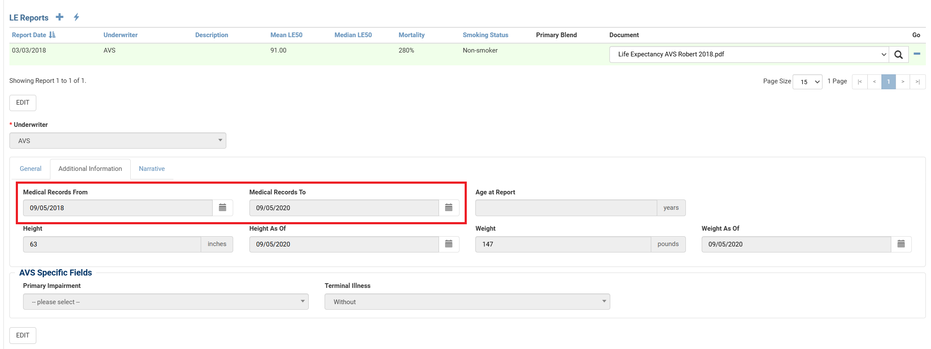Open calendar picker for Weight As Of

(x=901, y=244)
